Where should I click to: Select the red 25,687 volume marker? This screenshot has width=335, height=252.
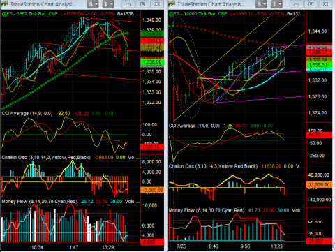coord(319,241)
